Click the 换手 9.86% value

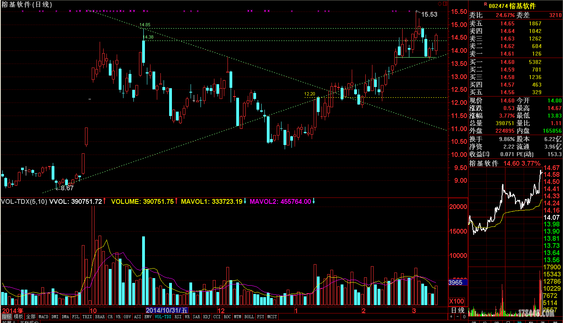(507, 139)
